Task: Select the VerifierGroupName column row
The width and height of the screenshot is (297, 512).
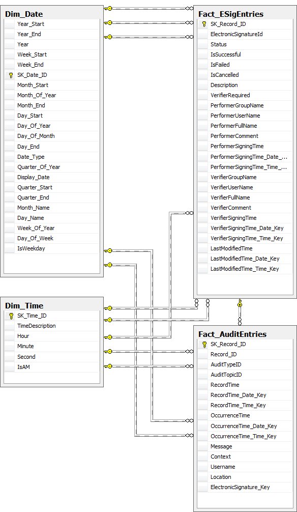Action: coord(245,177)
